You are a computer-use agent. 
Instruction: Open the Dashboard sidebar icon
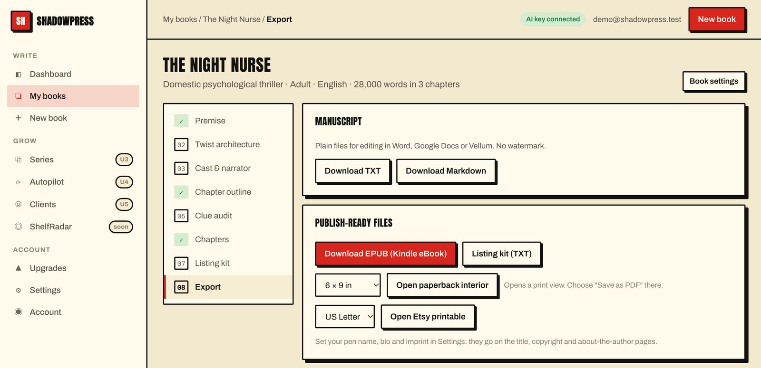tap(19, 75)
